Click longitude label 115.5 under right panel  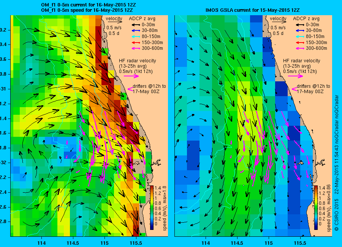(x=300, y=243)
